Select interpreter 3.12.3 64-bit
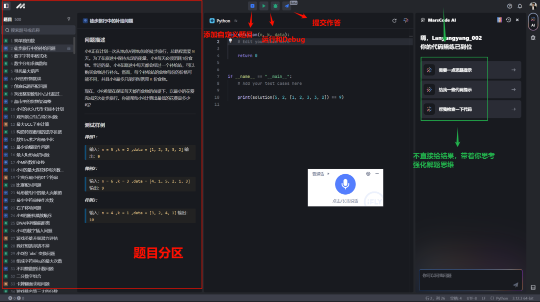Screen dimensions: 540x302 point(523,298)
